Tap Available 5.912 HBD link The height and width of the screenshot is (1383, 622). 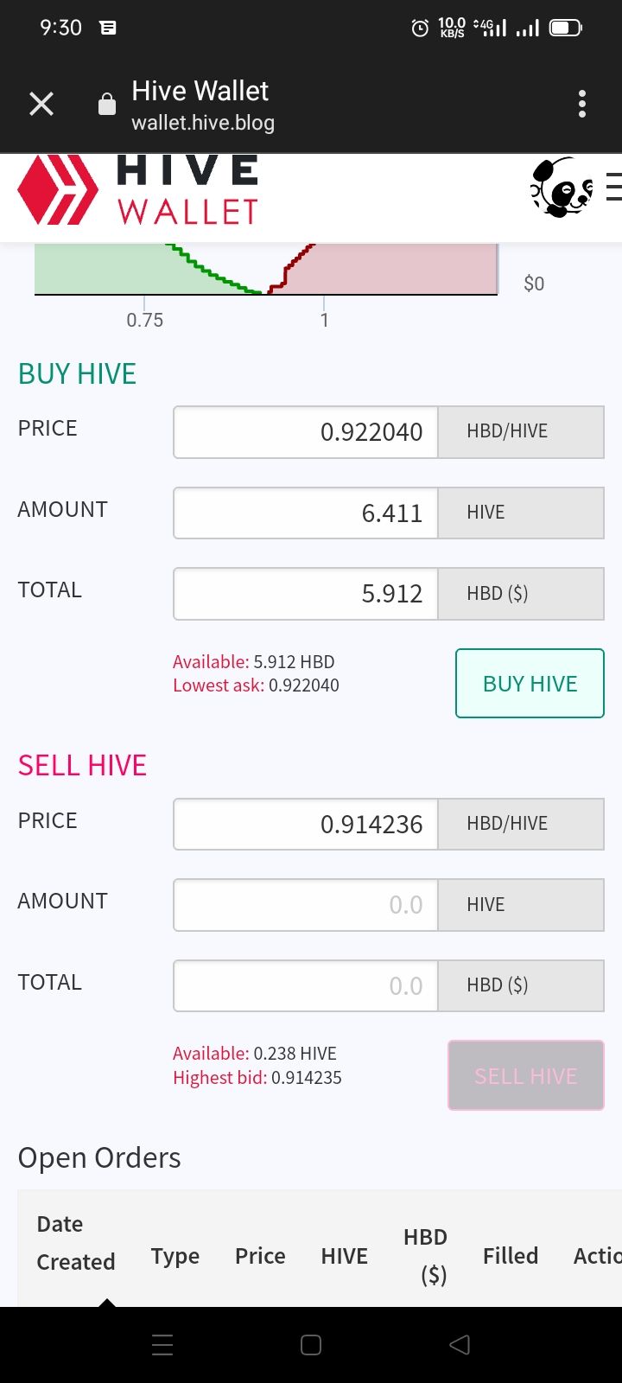[254, 662]
